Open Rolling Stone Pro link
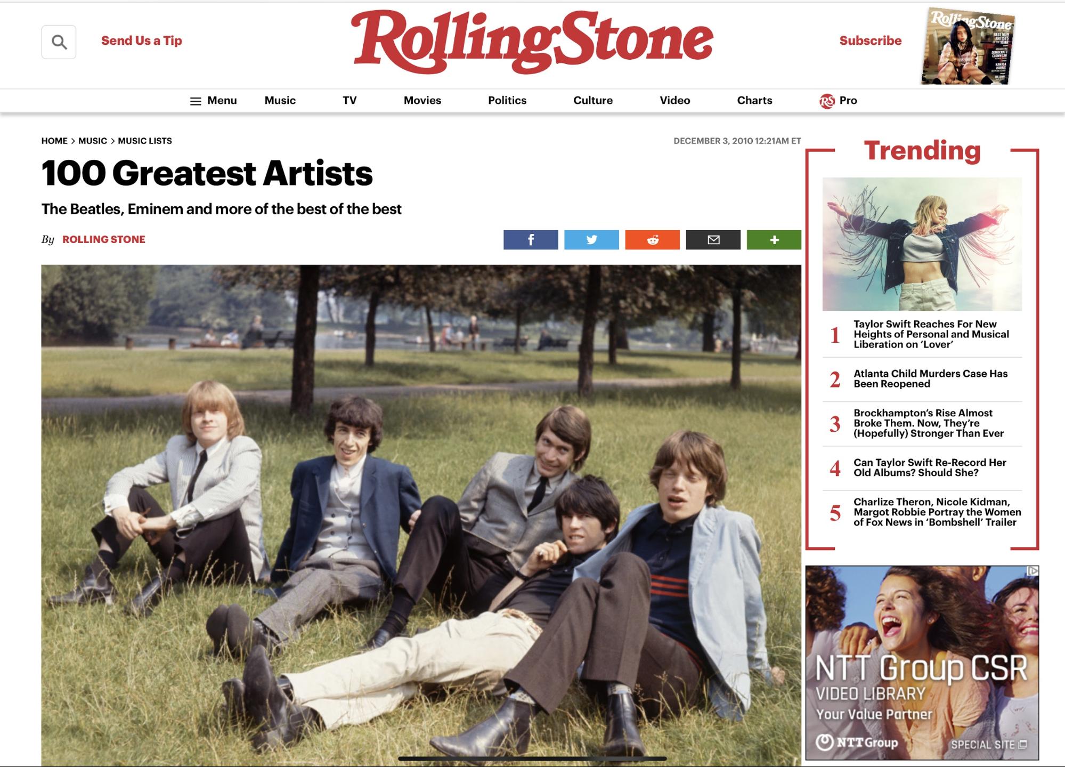This screenshot has width=1065, height=767. point(838,100)
